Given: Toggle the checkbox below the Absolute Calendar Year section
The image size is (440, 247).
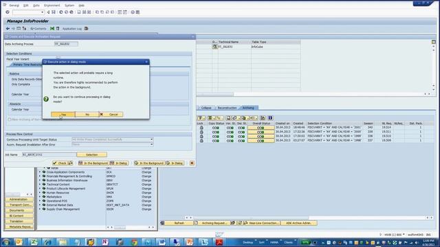Looking at the screenshot, I should click(9, 119).
